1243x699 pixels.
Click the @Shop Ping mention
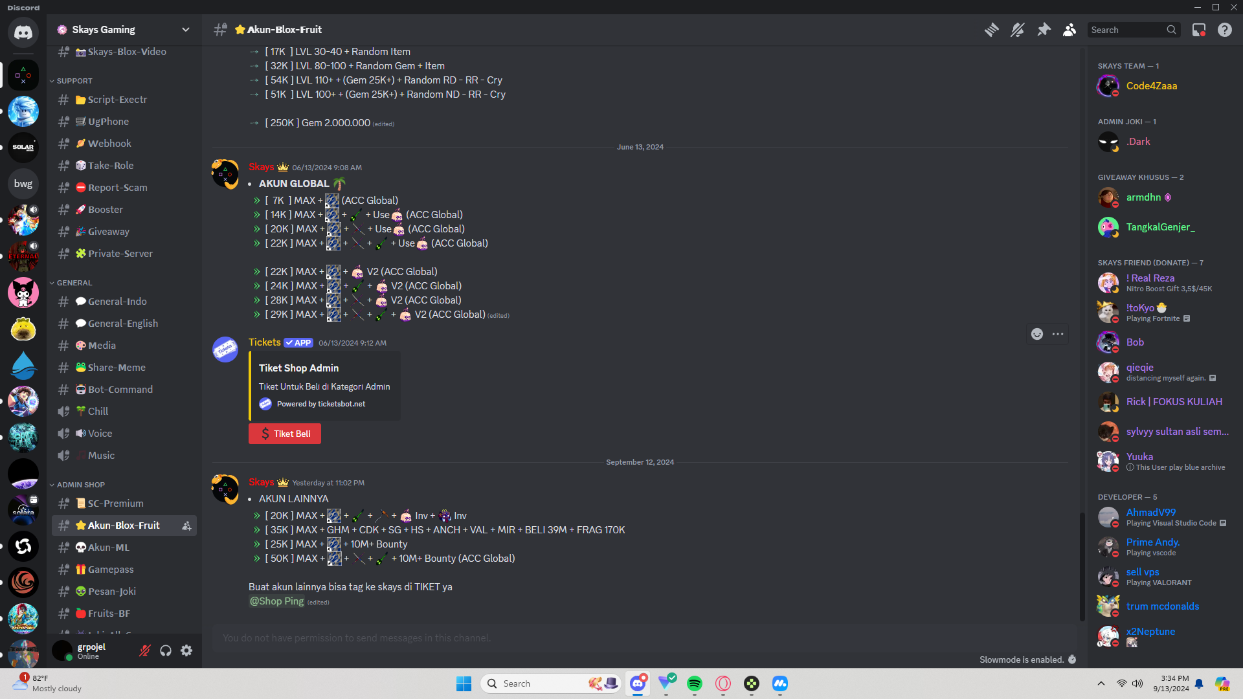tap(276, 601)
